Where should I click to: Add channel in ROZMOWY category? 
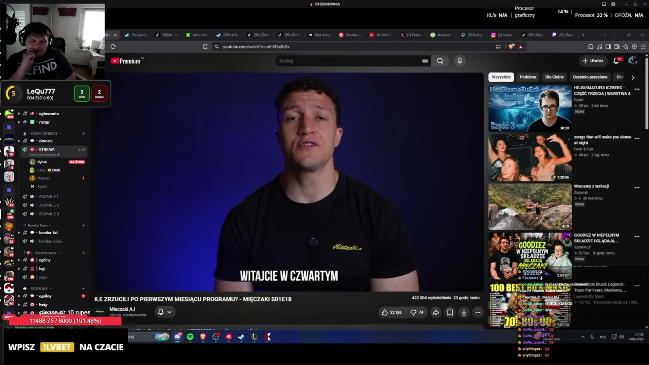(x=83, y=289)
